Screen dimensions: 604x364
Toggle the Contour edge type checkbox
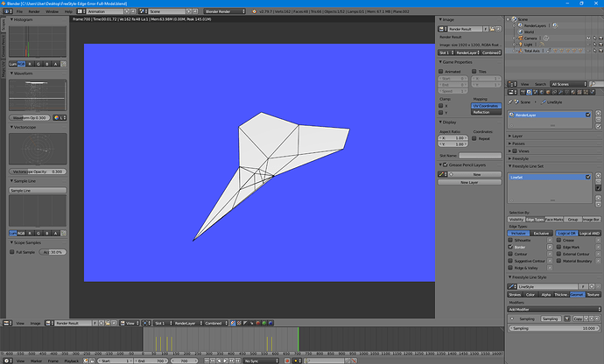click(510, 254)
